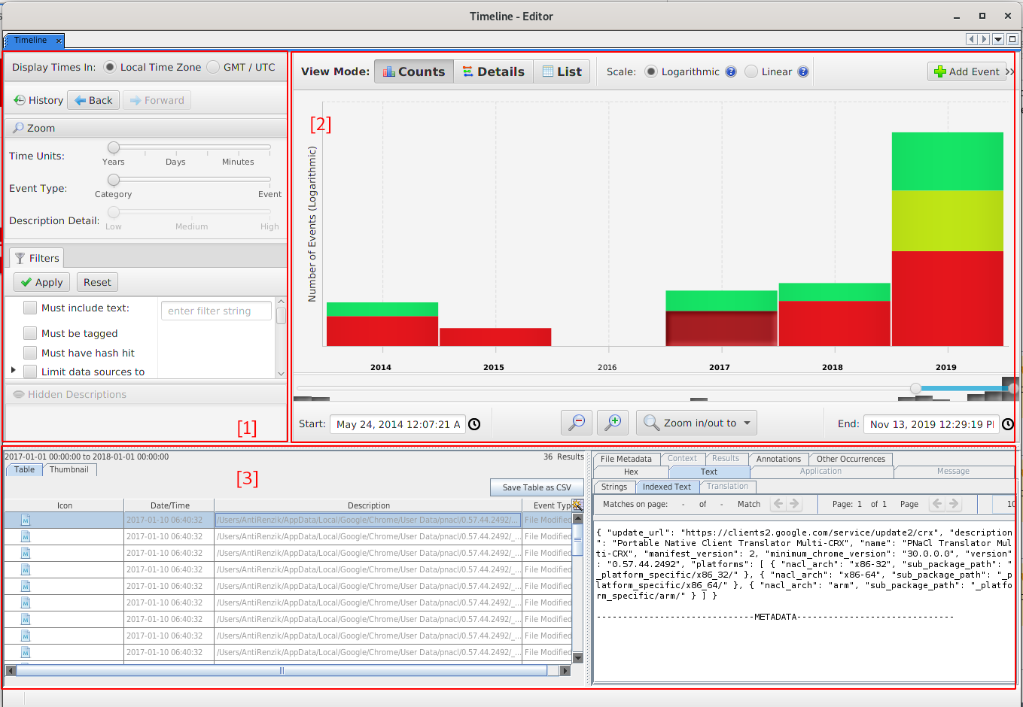
Task: Apply the filters with the Apply button
Action: tap(41, 282)
